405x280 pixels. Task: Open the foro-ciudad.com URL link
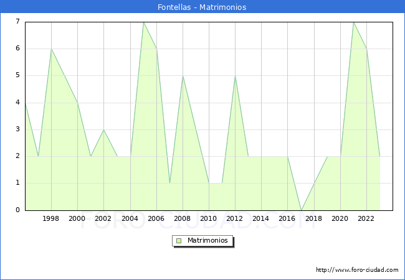click(357, 270)
